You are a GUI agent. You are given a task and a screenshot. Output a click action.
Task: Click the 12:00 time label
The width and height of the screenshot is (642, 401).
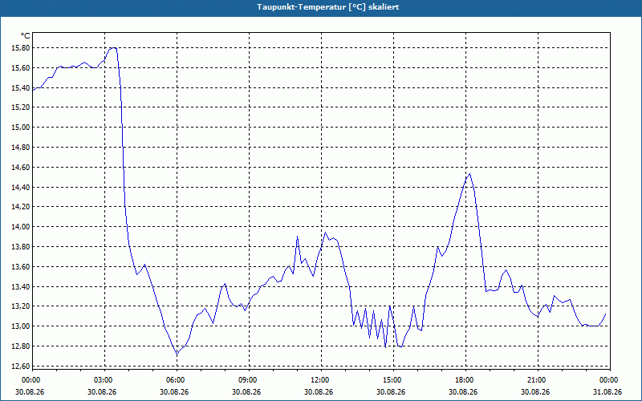[x=319, y=380]
